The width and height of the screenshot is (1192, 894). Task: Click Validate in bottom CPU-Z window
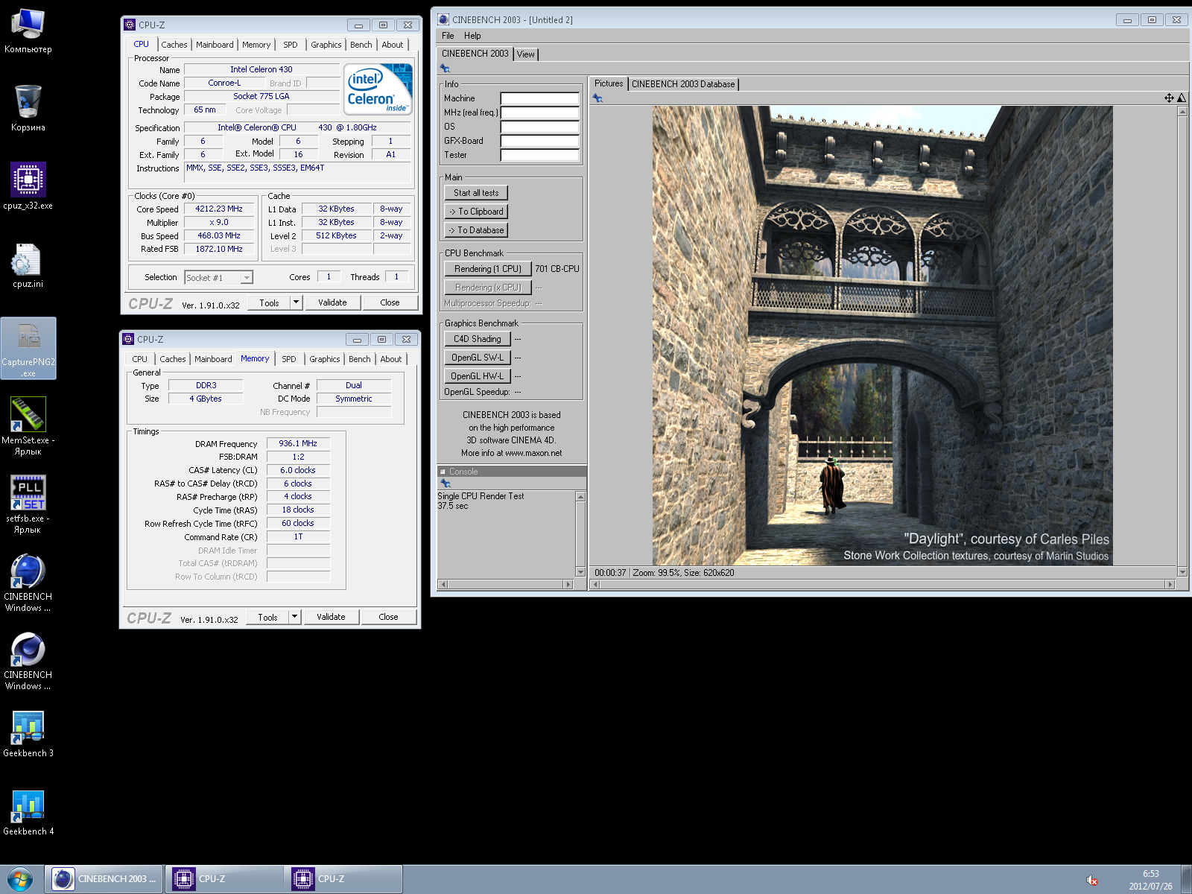pos(331,617)
